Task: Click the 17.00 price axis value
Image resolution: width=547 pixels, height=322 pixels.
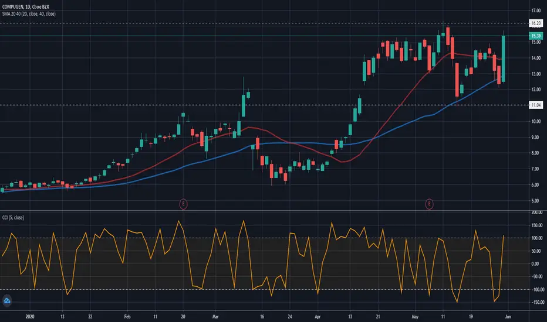Action: [536, 11]
